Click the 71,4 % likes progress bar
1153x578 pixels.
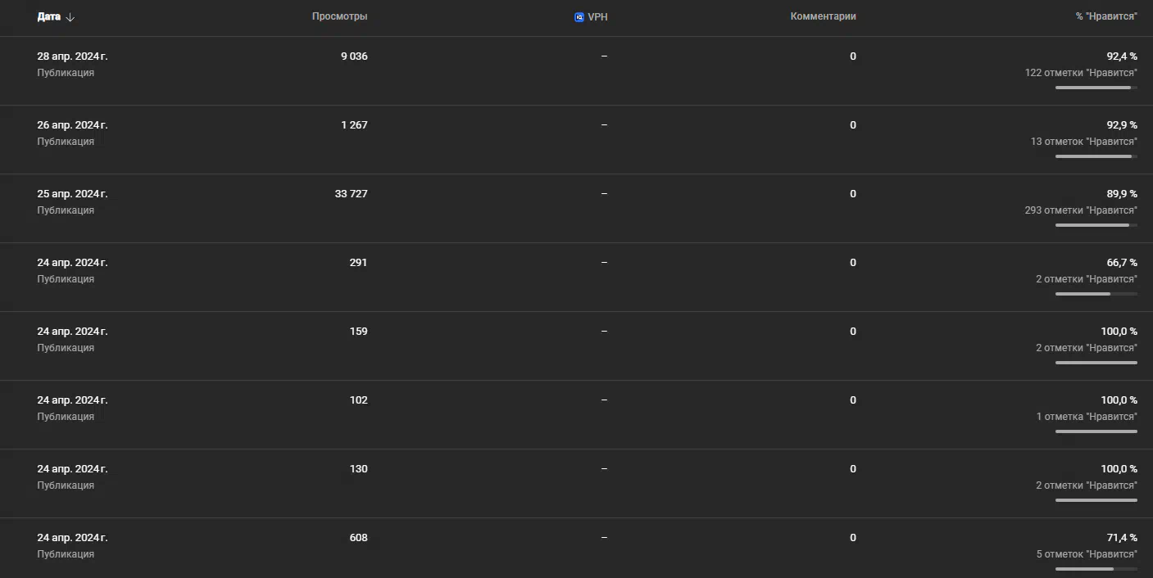(x=1096, y=569)
